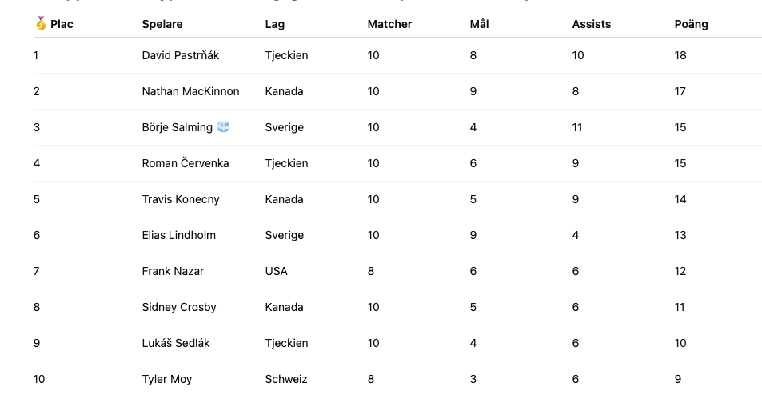Viewport: 762px width, 419px height.
Task: Click Roman Červenka in the table
Action: click(186, 163)
